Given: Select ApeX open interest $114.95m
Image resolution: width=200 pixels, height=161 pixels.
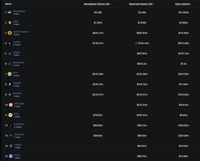Looking at the screenshot, I should [184, 33].
